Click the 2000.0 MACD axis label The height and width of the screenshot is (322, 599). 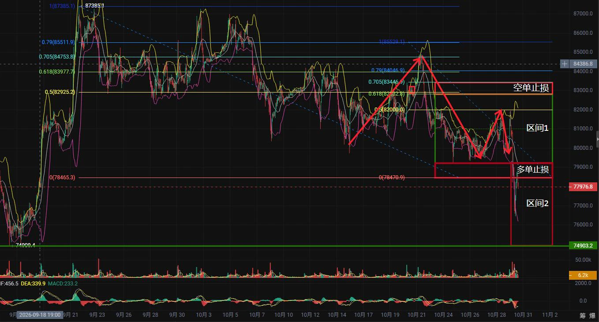pos(584,284)
